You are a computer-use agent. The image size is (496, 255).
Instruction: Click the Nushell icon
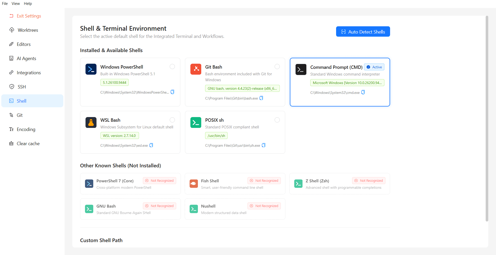[194, 209]
